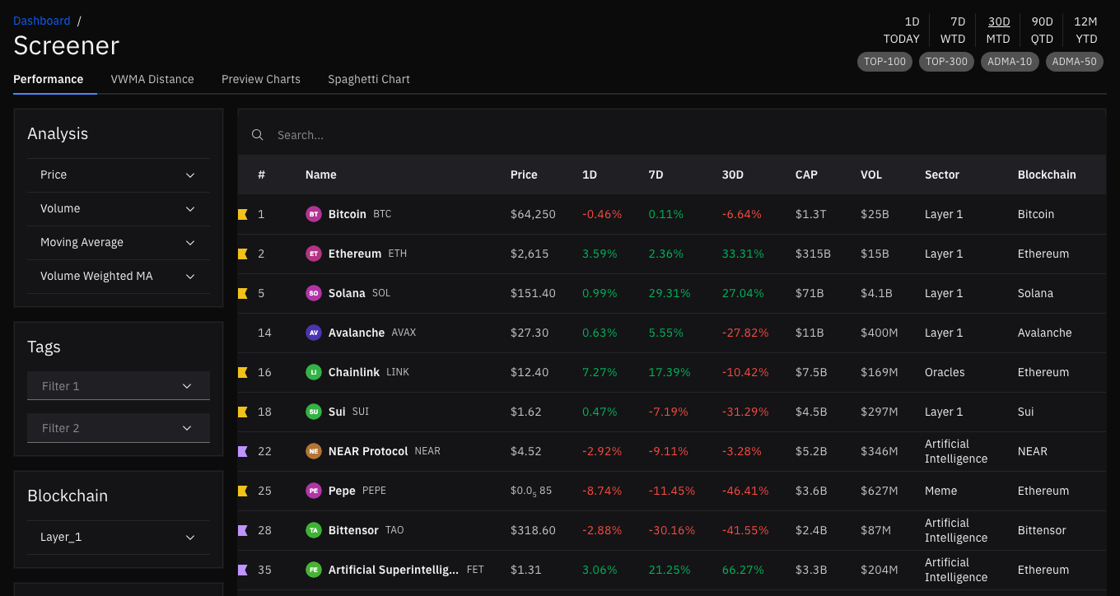Open the VWMA Distance tab
This screenshot has height=596, width=1120.
[x=152, y=80]
